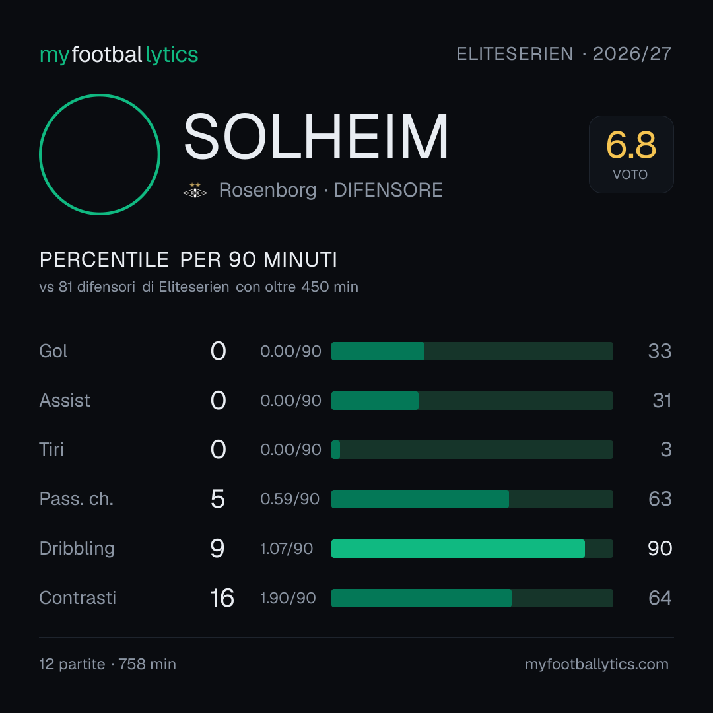
Task: Open the myfootballytics.com footer link
Action: 597,664
